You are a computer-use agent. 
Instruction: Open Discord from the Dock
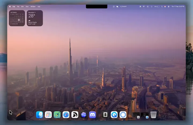coord(92,115)
